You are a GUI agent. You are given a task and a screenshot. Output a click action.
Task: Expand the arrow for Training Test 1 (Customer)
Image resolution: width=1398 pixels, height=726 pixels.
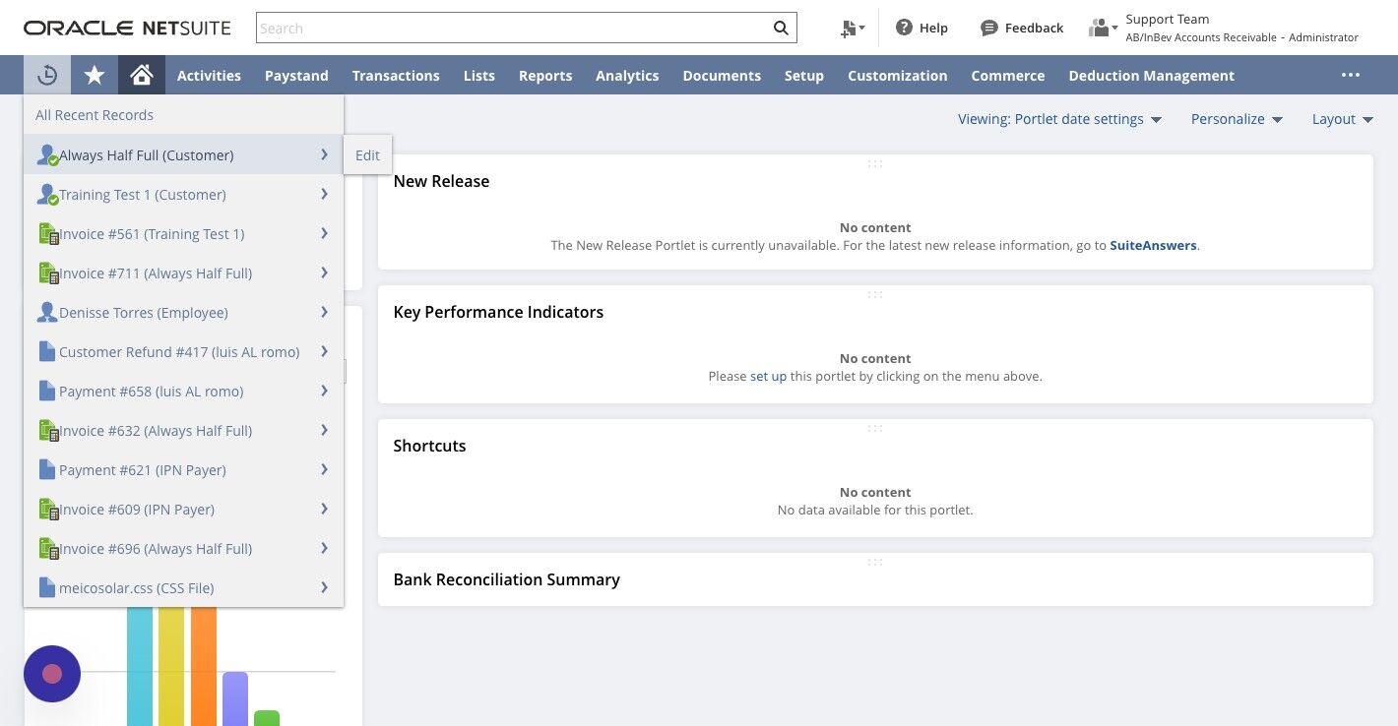point(324,194)
